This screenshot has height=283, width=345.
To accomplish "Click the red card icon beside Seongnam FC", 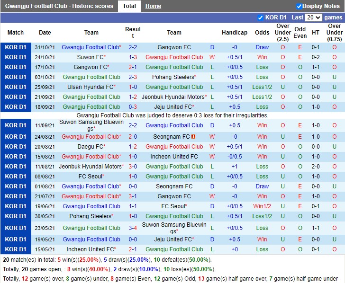I will coord(194,137).
